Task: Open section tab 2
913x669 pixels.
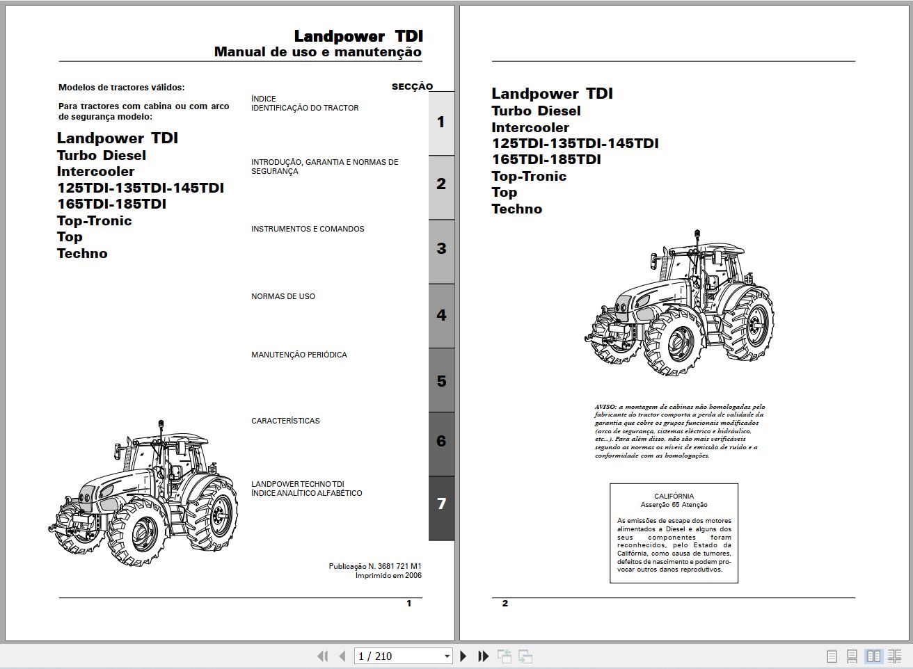Action: tap(441, 186)
